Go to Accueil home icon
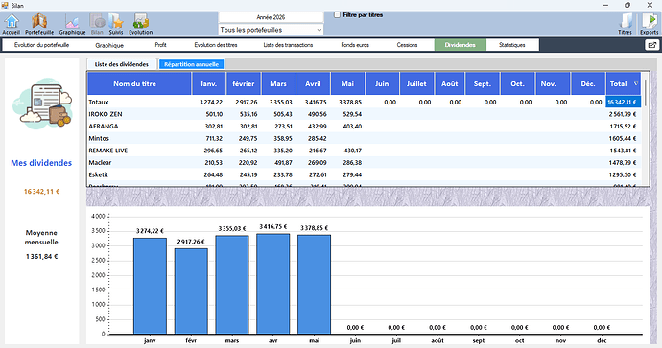The width and height of the screenshot is (662, 348). point(12,24)
